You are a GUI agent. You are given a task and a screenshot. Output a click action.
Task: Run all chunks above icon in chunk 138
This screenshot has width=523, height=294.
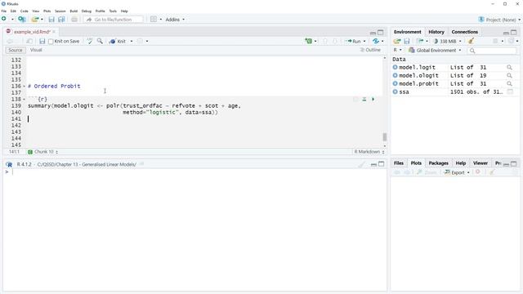click(x=364, y=100)
